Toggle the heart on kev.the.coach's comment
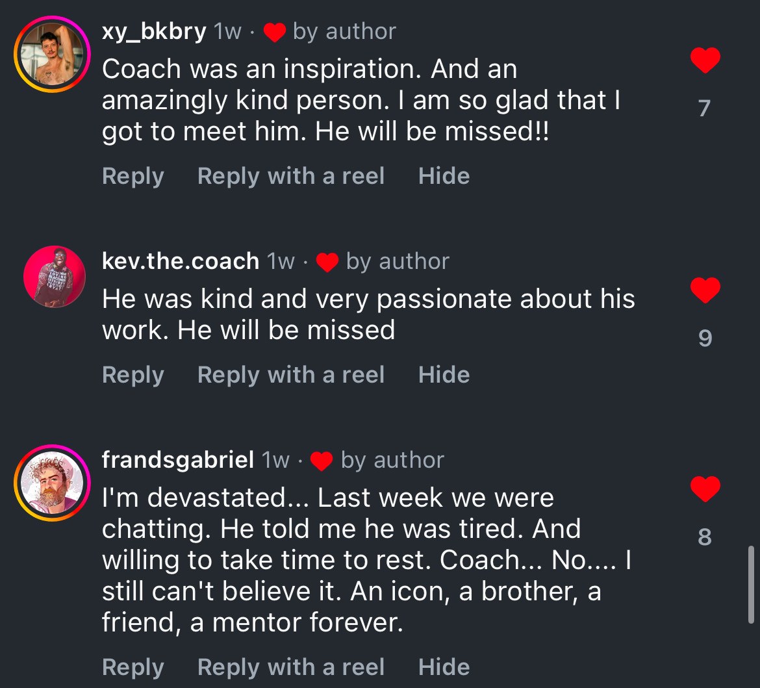Image resolution: width=760 pixels, height=688 pixels. tap(705, 290)
